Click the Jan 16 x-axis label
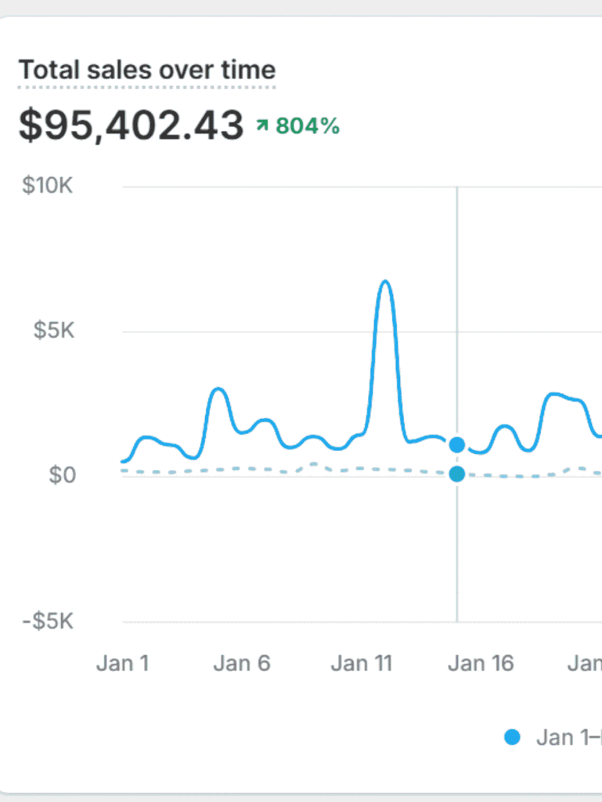Screen dimensions: 602x802 pyautogui.click(x=481, y=663)
